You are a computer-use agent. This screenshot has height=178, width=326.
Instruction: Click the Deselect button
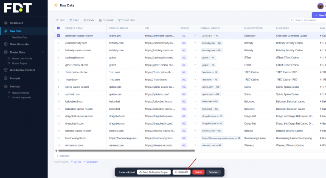point(214,172)
